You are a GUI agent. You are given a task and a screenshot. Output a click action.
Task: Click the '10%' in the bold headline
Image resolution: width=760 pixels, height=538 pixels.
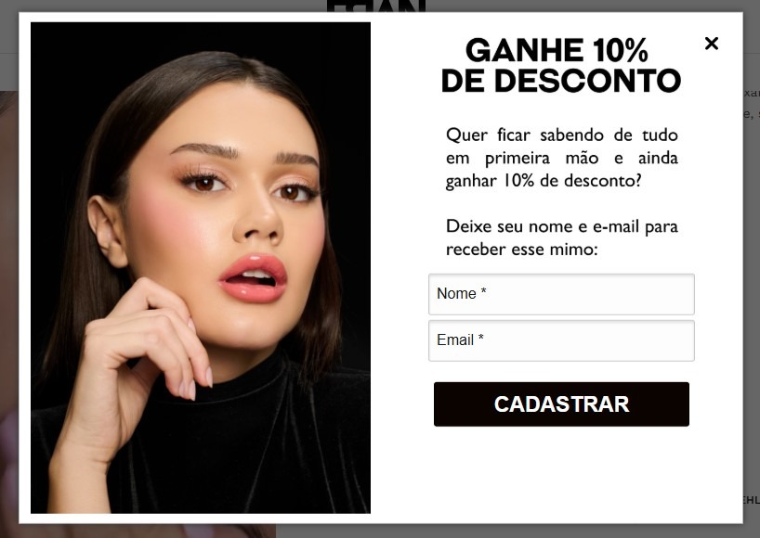[x=620, y=50]
